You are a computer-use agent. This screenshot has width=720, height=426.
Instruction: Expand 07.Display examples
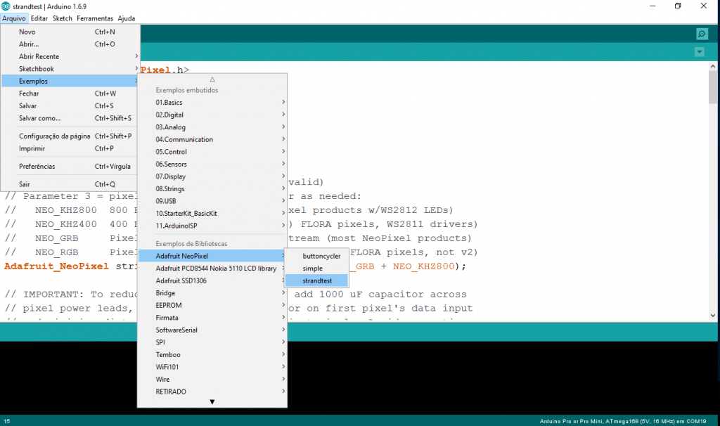212,176
